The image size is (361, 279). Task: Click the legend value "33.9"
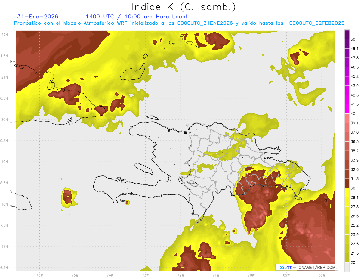[x=355, y=160]
